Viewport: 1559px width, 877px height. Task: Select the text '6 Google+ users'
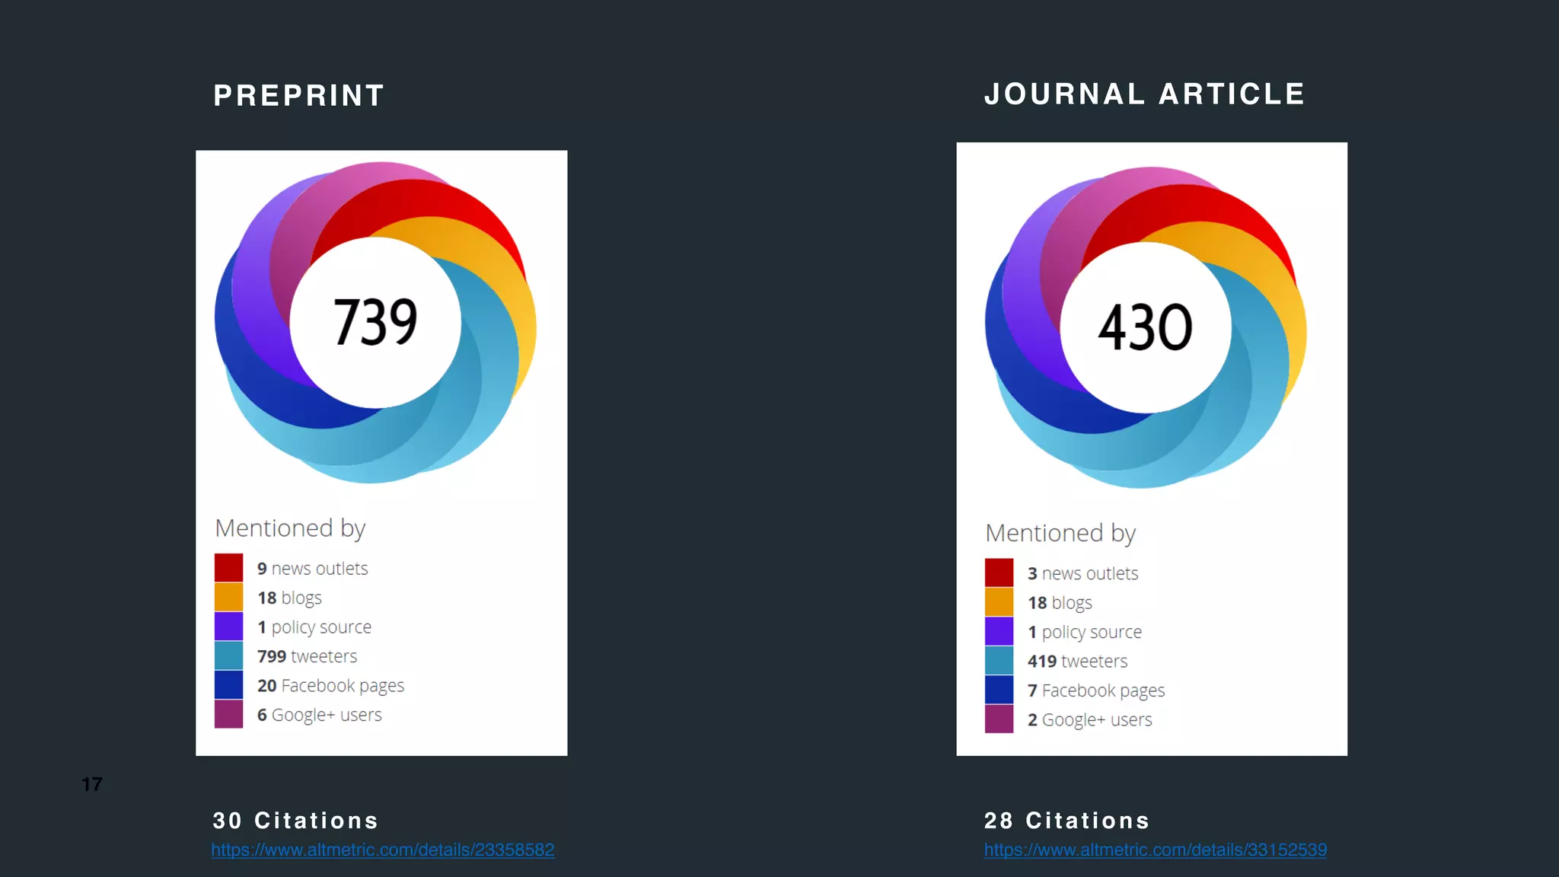coord(319,715)
